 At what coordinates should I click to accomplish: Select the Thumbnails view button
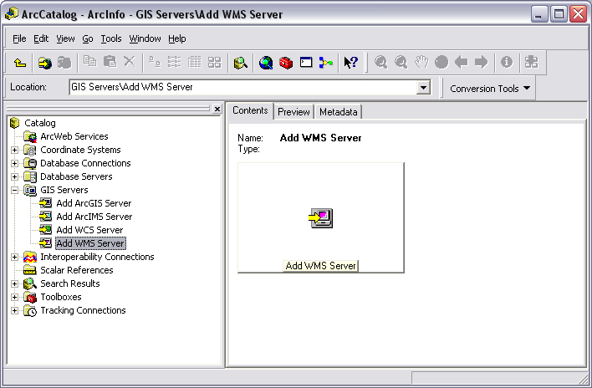[214, 62]
